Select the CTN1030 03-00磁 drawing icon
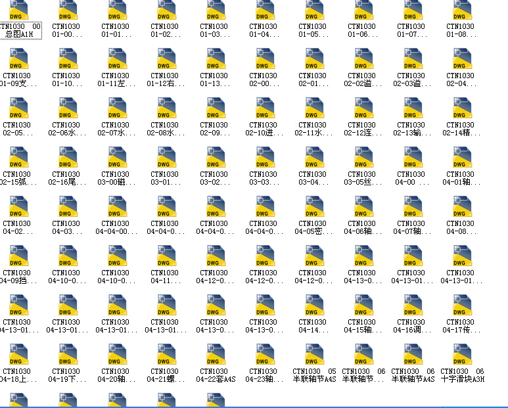 (117, 157)
